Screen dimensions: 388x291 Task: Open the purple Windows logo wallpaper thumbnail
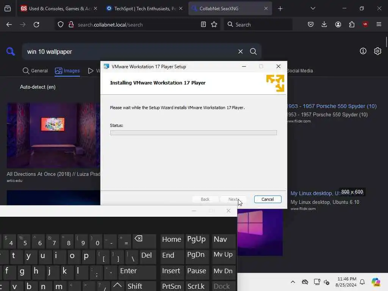(x=260, y=232)
